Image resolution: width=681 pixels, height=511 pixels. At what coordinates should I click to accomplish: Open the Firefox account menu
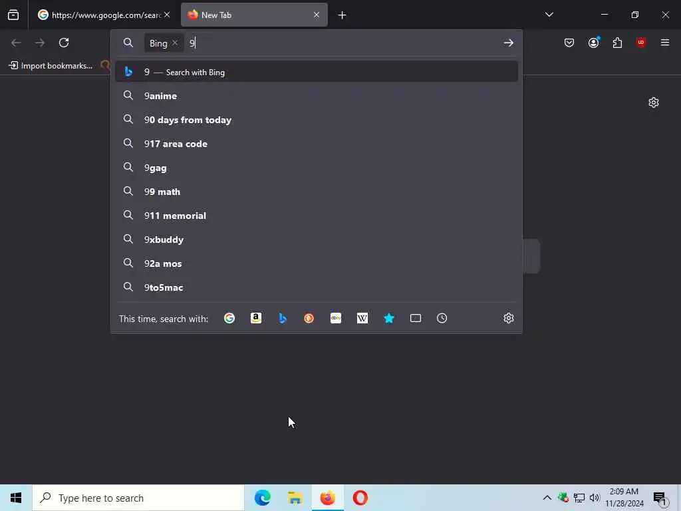tap(593, 43)
